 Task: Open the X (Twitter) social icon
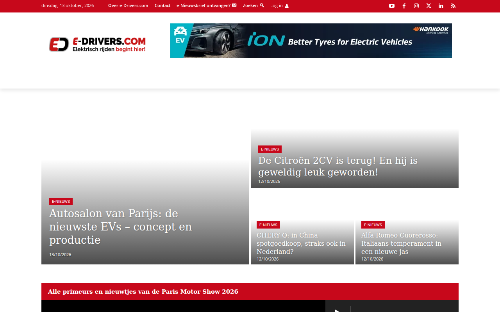[x=429, y=6]
